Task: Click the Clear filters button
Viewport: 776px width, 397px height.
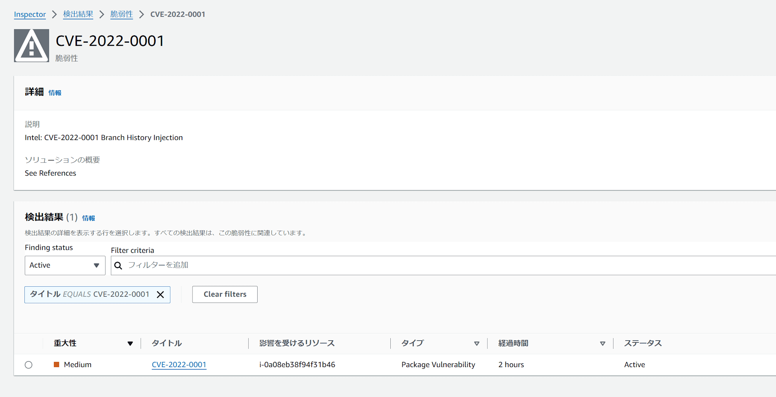Action: click(225, 294)
